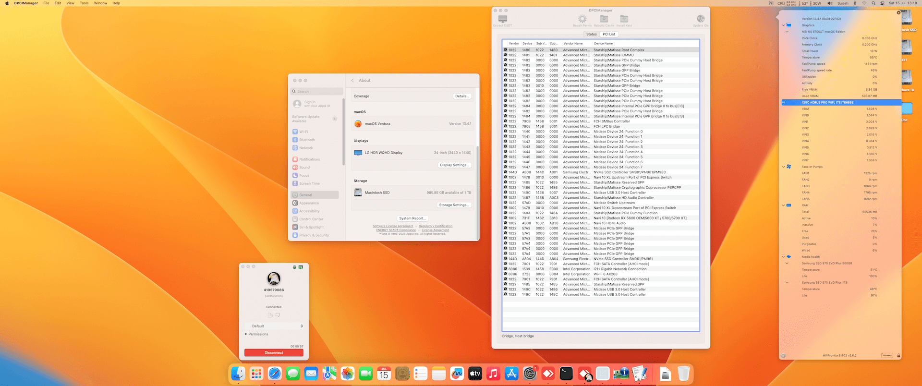The height and width of the screenshot is (386, 922).
Task: Open the File menu in menu bar
Action: [x=46, y=3]
